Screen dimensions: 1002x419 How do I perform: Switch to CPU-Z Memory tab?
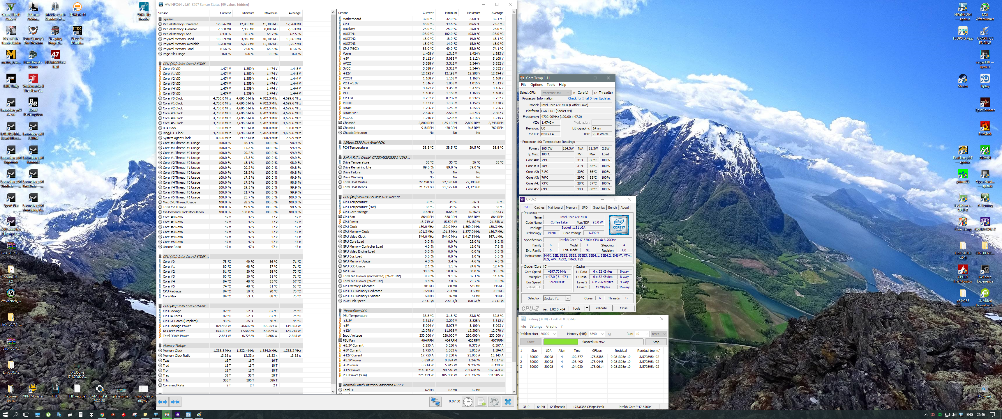[571, 207]
